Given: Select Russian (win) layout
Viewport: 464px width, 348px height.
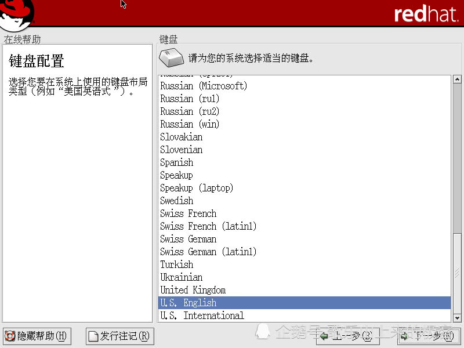Looking at the screenshot, I should (304, 124).
